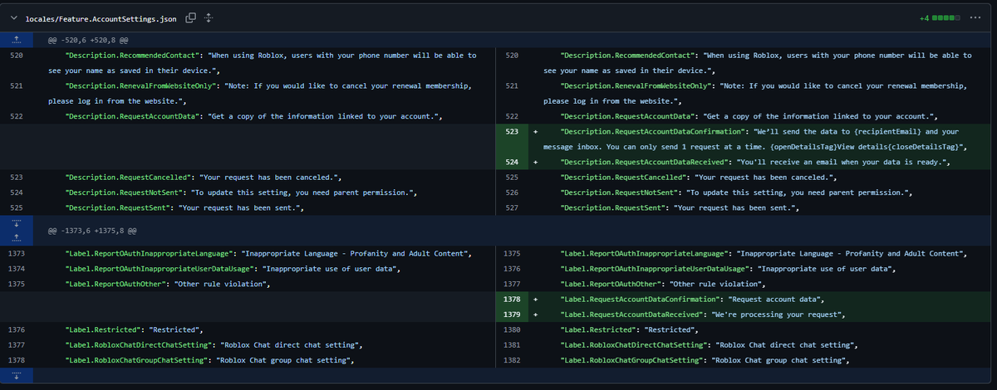Viewport: 997px width, 390px height.
Task: Copy the file path to clipboard
Action: click(190, 17)
